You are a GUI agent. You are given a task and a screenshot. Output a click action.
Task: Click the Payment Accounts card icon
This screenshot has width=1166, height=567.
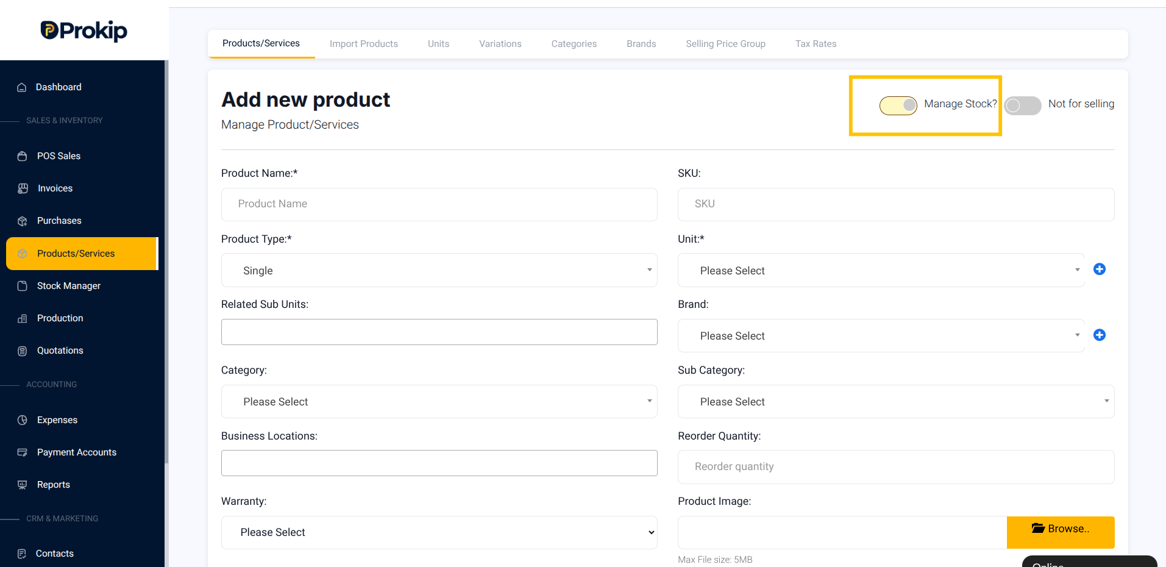[23, 452]
